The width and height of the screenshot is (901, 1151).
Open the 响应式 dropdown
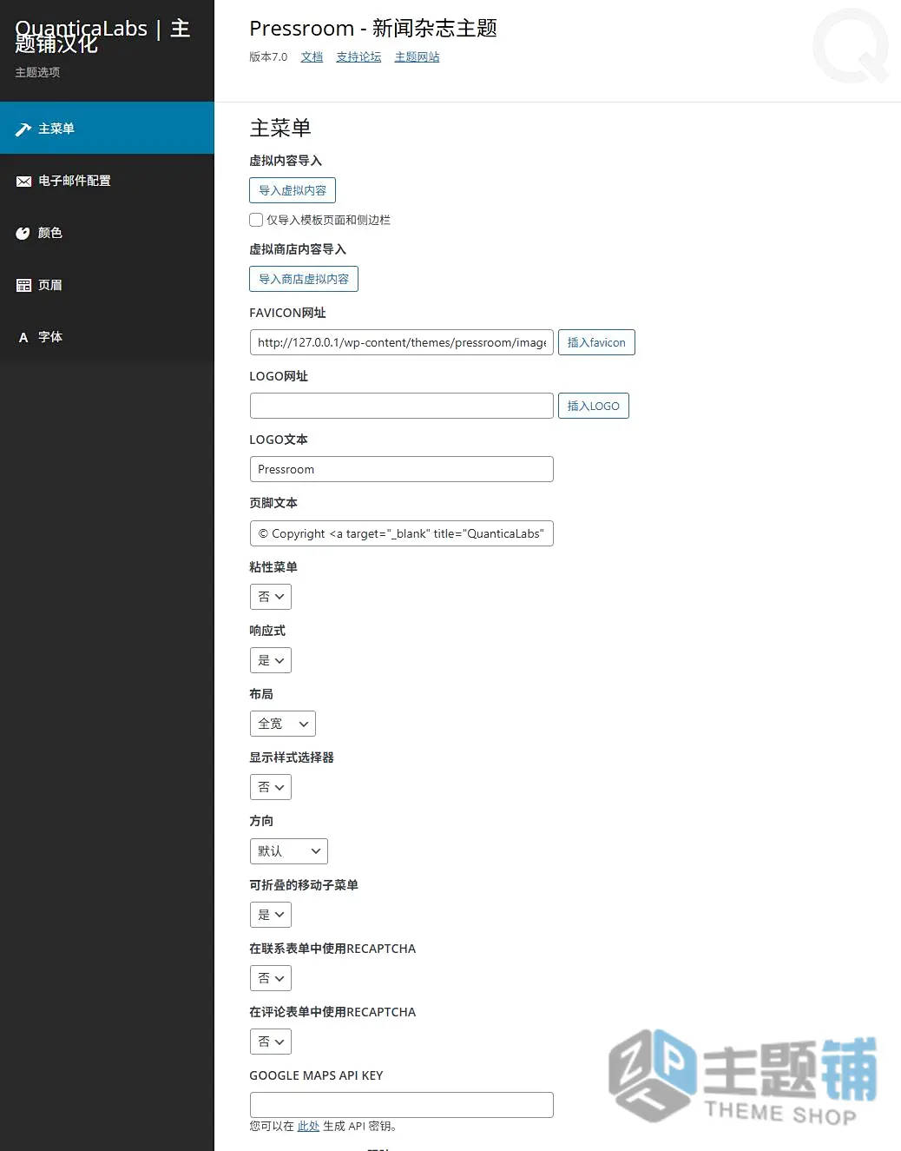click(271, 660)
